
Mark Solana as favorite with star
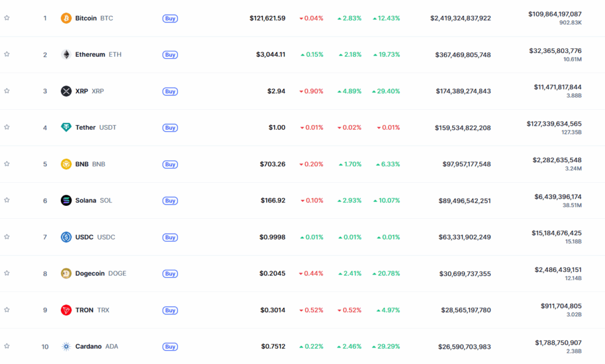(6, 200)
